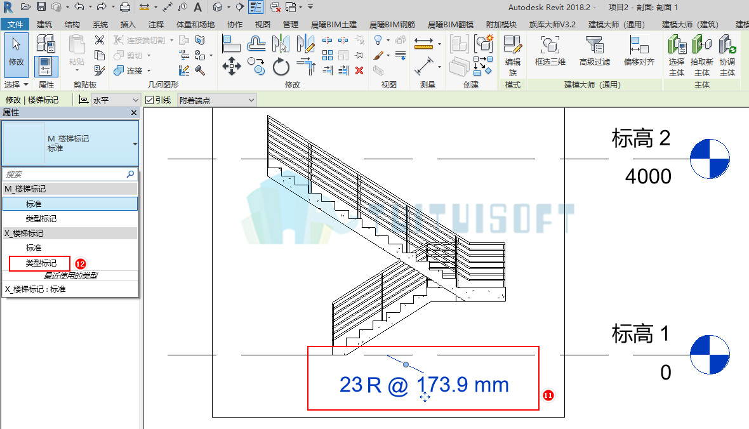Open the 水平 orientation dropdown
Viewport: 749px width, 429px height.
pyautogui.click(x=115, y=100)
